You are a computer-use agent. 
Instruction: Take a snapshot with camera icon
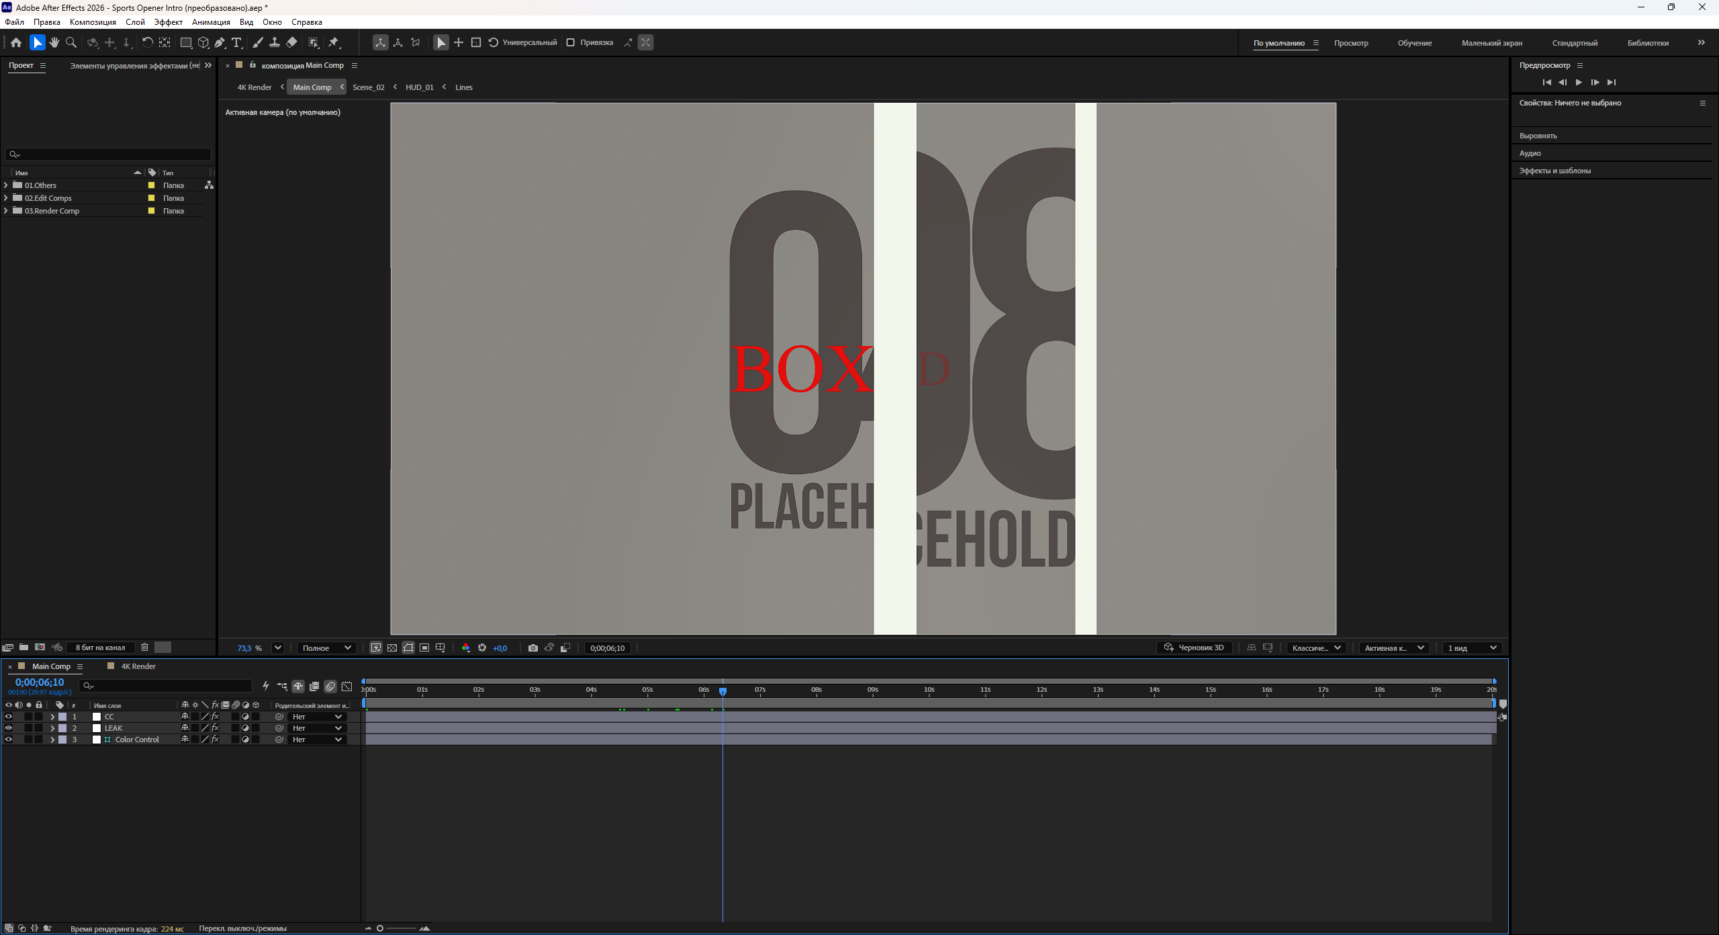pos(533,648)
